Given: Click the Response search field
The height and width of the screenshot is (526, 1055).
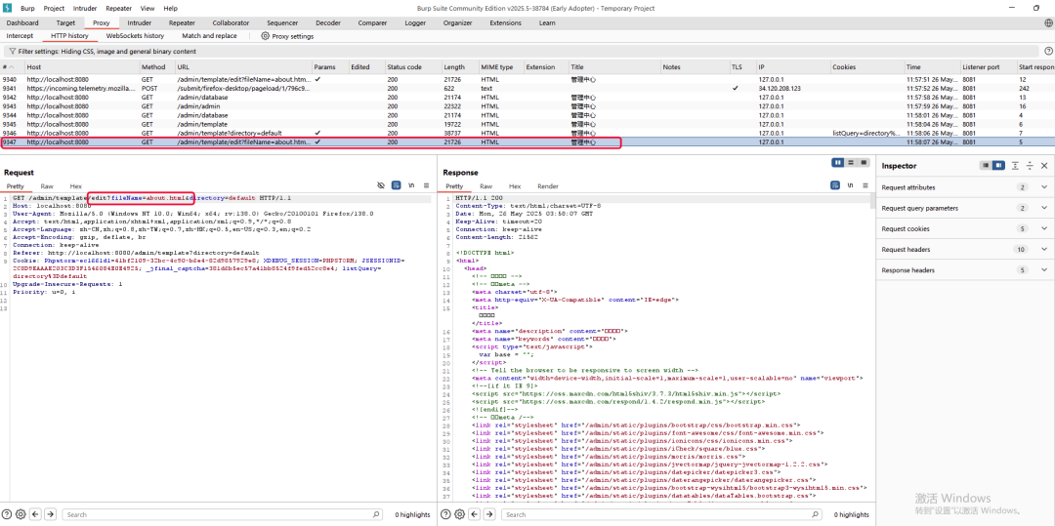Looking at the screenshot, I should click(661, 514).
